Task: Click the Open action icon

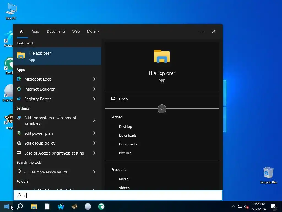Action: pos(113,99)
